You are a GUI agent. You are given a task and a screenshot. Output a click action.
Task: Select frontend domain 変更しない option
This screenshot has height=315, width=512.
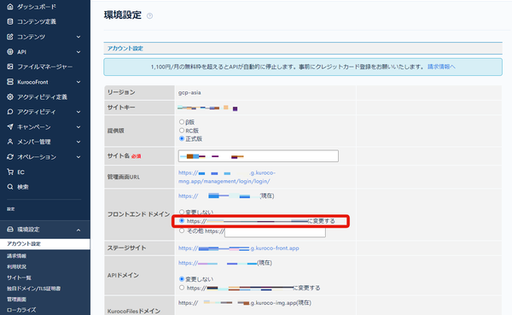pyautogui.click(x=182, y=212)
